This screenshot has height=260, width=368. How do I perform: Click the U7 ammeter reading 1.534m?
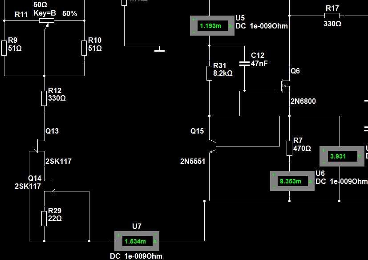(x=137, y=241)
